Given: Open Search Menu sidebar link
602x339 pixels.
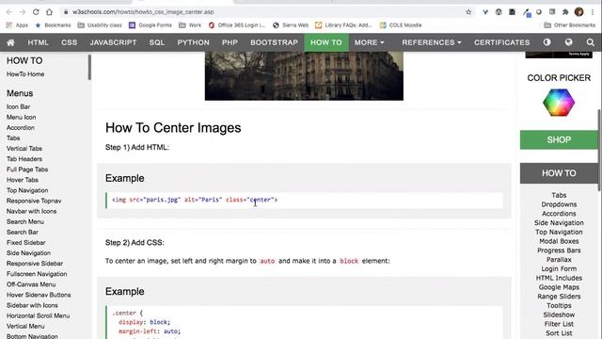Looking at the screenshot, I should coord(25,222).
